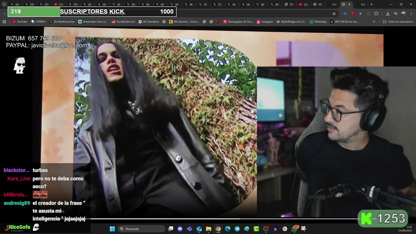Open the (99+) TikTok de Javi bookmark
Screen dimensions: 416x234
tap(344, 22)
